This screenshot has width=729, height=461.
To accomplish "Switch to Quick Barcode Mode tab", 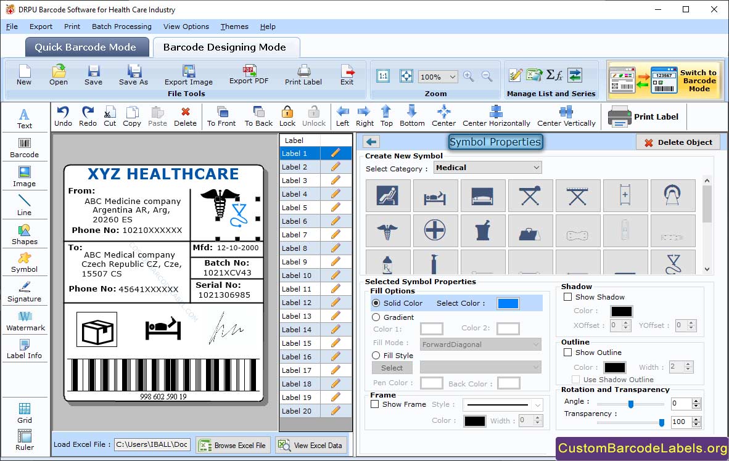I will [86, 47].
